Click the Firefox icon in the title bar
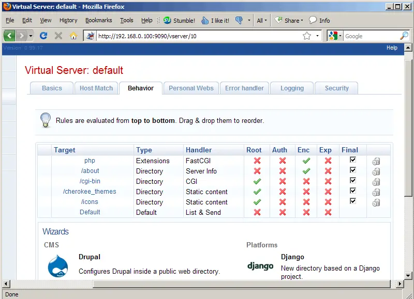Screen dimensions: 414x299 point(7,6)
